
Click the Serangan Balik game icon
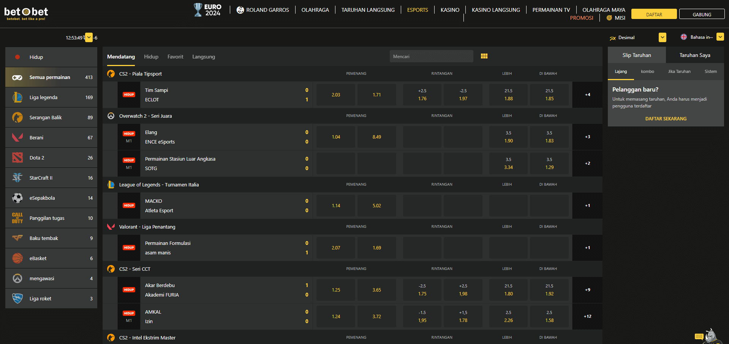point(17,117)
